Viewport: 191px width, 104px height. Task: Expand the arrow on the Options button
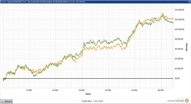pos(2,101)
